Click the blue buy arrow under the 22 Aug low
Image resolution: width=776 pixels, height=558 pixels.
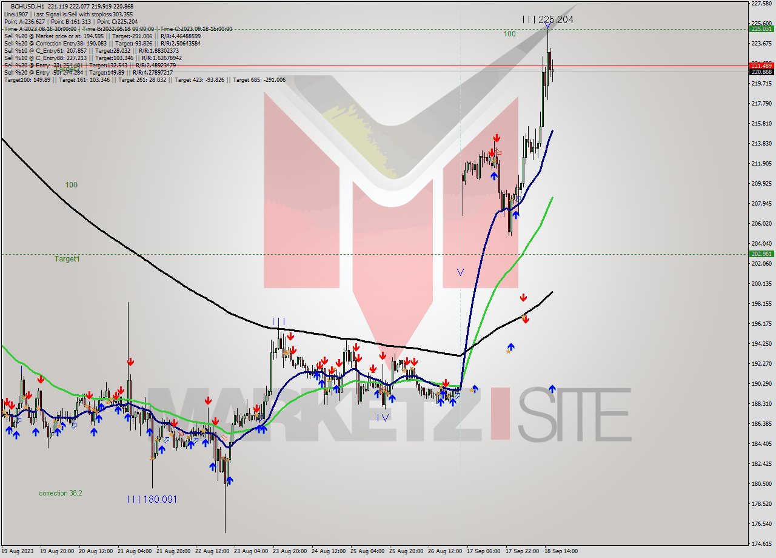(x=230, y=480)
